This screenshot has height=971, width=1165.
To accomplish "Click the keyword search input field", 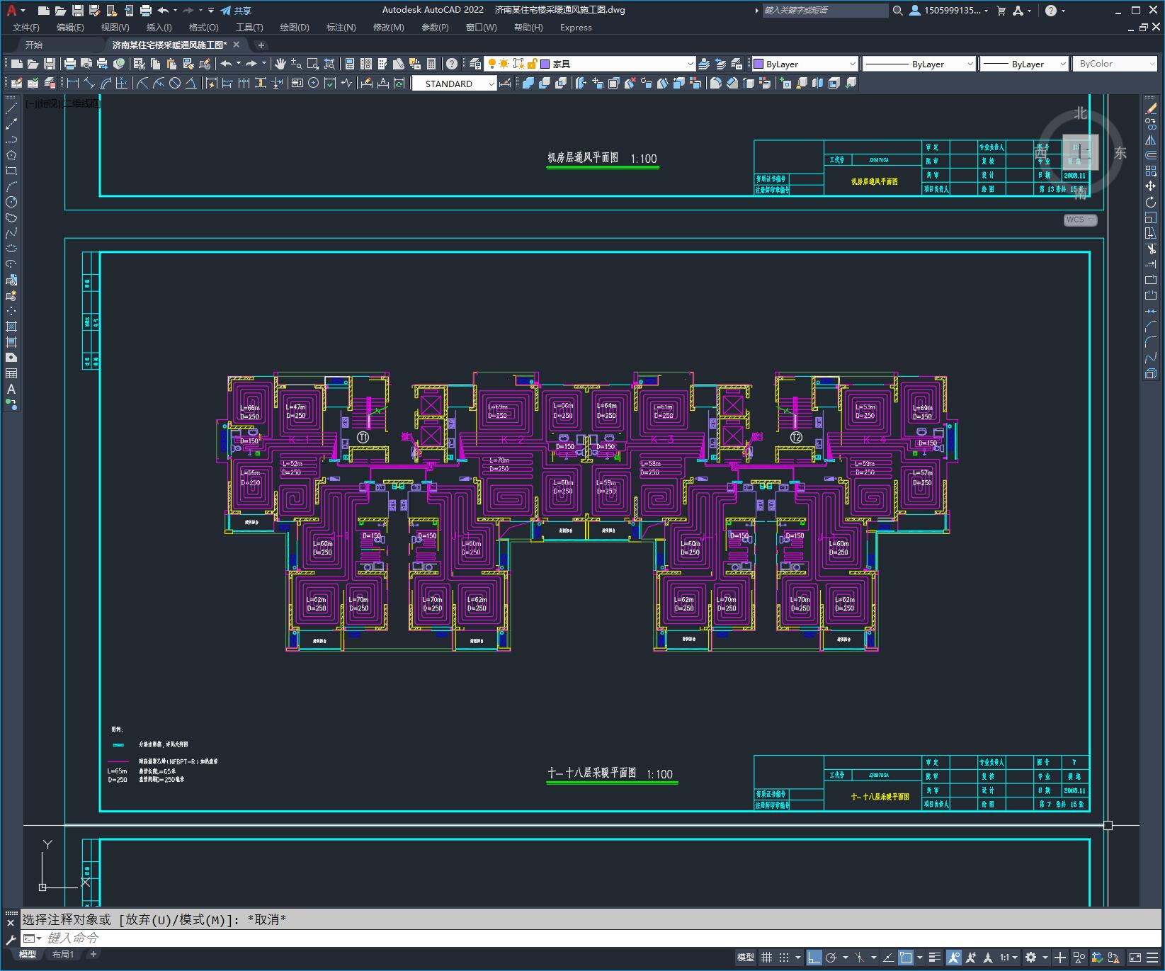I will [x=825, y=10].
